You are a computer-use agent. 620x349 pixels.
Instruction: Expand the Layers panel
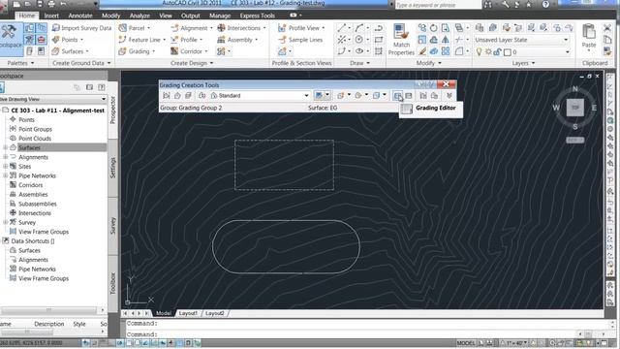tap(523, 63)
